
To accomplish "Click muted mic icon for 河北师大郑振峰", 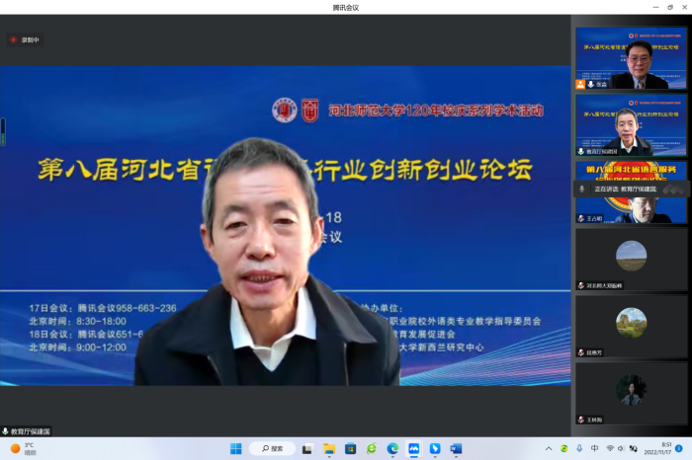I will pyautogui.click(x=580, y=285).
